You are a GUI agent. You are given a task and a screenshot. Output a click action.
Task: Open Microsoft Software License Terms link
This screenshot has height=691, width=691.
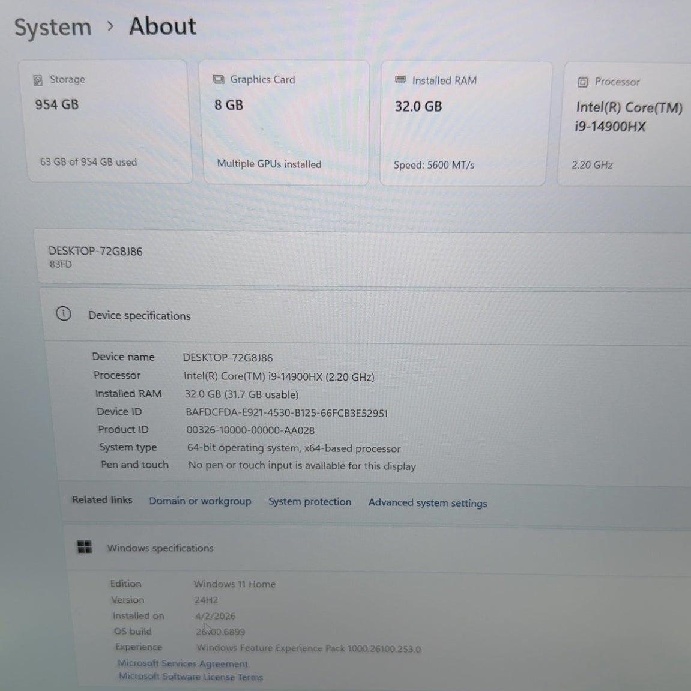coord(190,677)
